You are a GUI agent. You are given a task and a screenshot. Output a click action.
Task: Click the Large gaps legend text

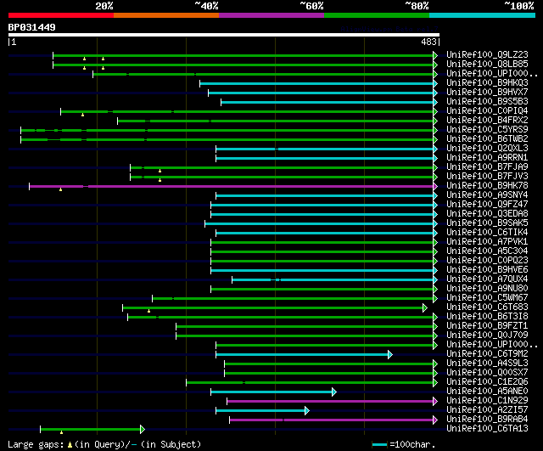click(x=104, y=444)
